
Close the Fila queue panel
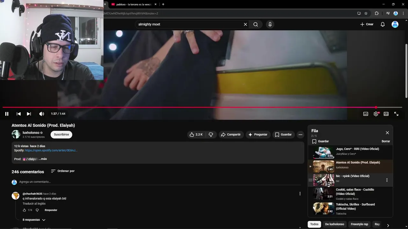(x=387, y=133)
